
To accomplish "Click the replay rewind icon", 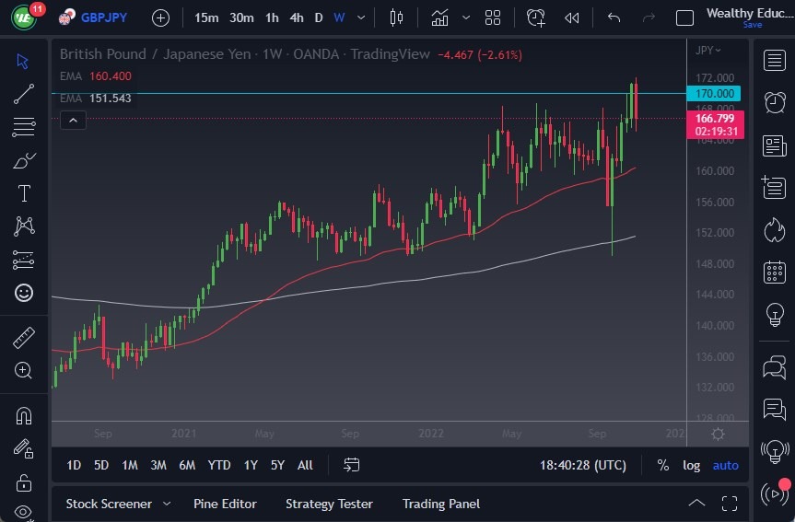I will [572, 17].
